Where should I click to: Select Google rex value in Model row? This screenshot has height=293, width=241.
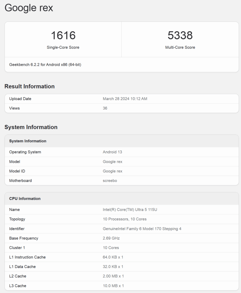[113, 162]
